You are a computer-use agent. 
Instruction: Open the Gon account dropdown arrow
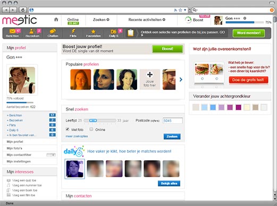(245, 18)
